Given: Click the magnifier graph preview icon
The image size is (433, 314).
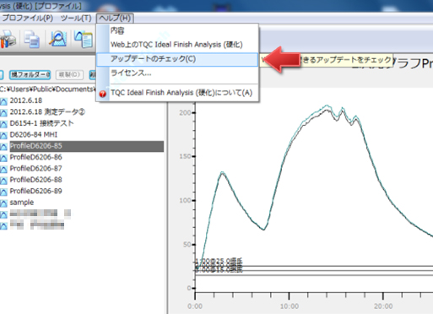Looking at the screenshot, I should [x=58, y=39].
